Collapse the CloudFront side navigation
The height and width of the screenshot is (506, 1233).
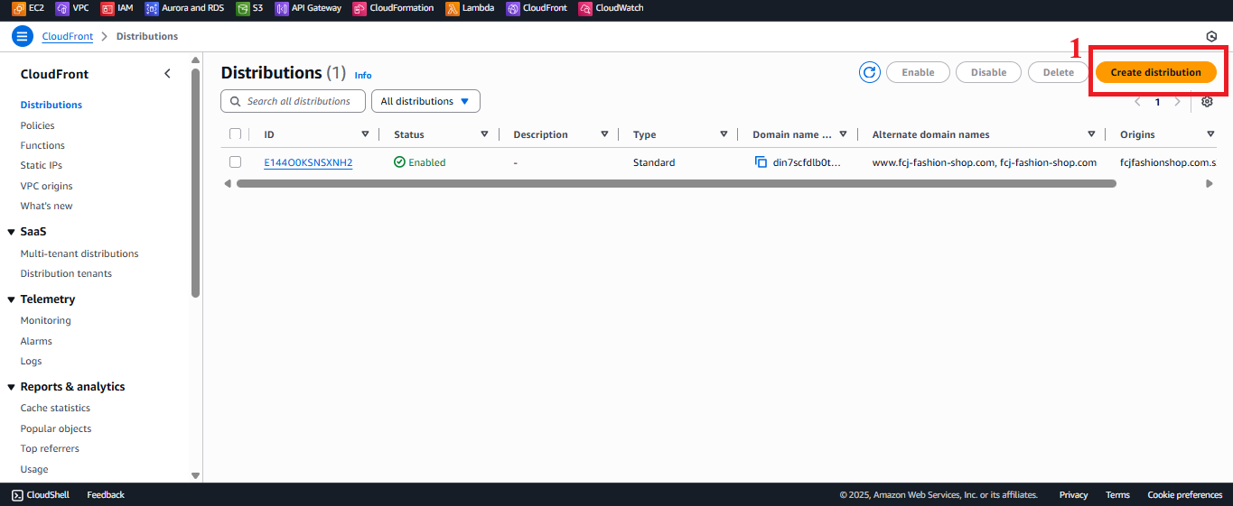[x=167, y=74]
